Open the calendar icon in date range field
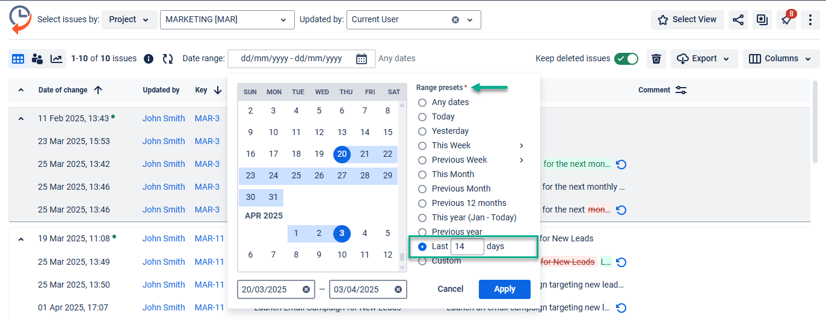The height and width of the screenshot is (320, 826). tap(362, 59)
